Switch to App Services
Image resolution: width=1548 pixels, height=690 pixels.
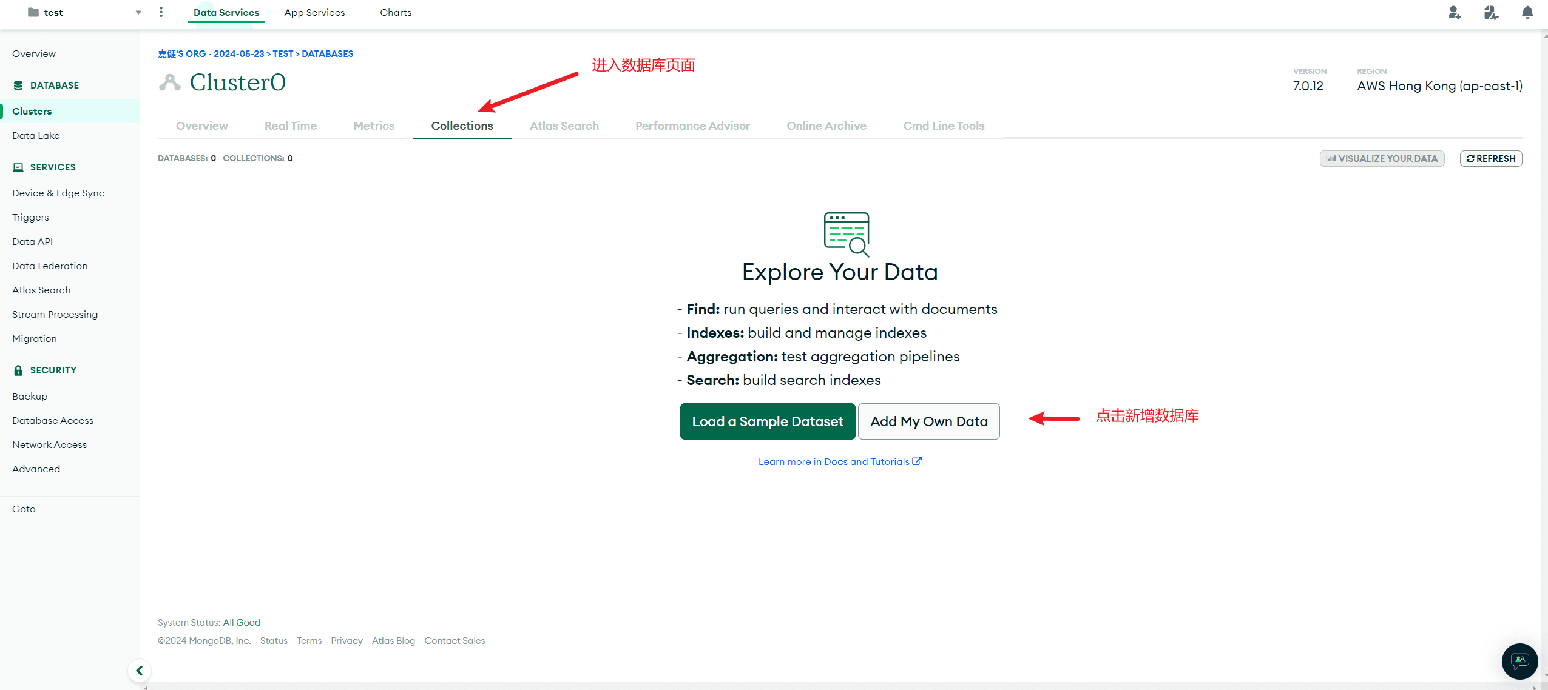point(314,13)
